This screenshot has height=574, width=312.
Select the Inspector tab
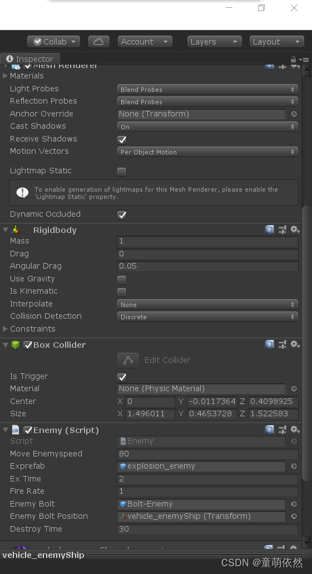click(30, 59)
